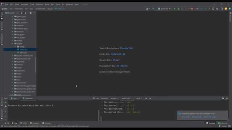
Task: Open the generate run configuration dropdown
Action: click(x=164, y=9)
